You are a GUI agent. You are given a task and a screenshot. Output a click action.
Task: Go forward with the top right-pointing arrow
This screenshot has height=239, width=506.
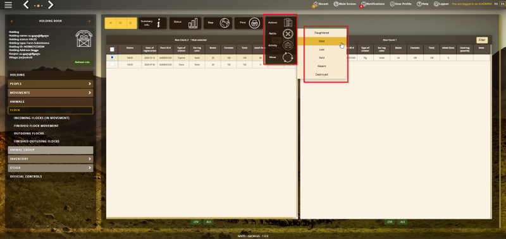(51, 4)
